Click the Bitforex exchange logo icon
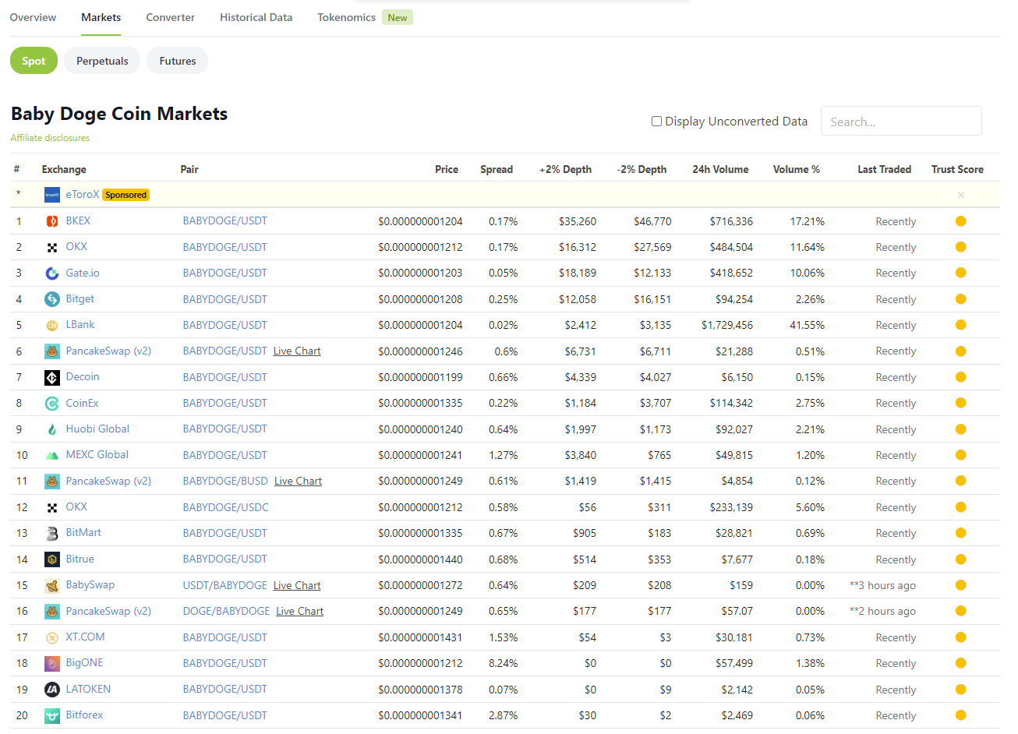The image size is (1018, 734). (52, 715)
